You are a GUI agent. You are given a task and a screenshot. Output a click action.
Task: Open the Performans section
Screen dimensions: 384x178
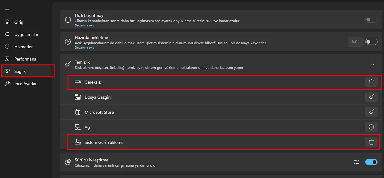25,59
